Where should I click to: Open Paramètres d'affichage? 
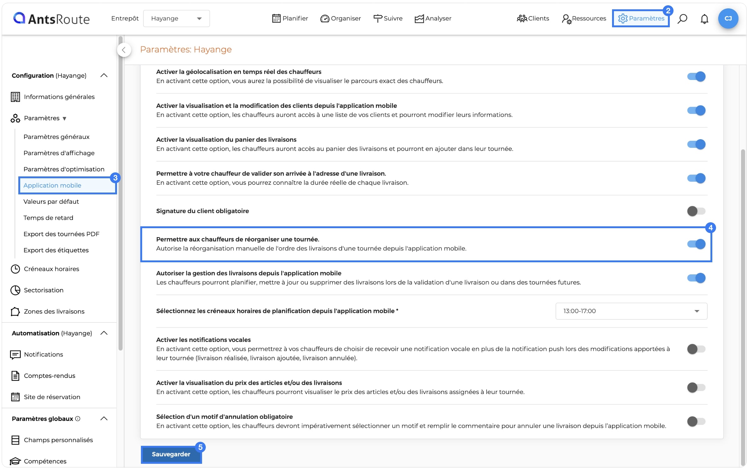[x=59, y=153]
